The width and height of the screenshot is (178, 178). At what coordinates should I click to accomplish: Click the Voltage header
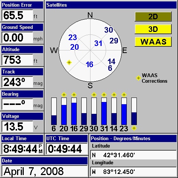[22, 116]
